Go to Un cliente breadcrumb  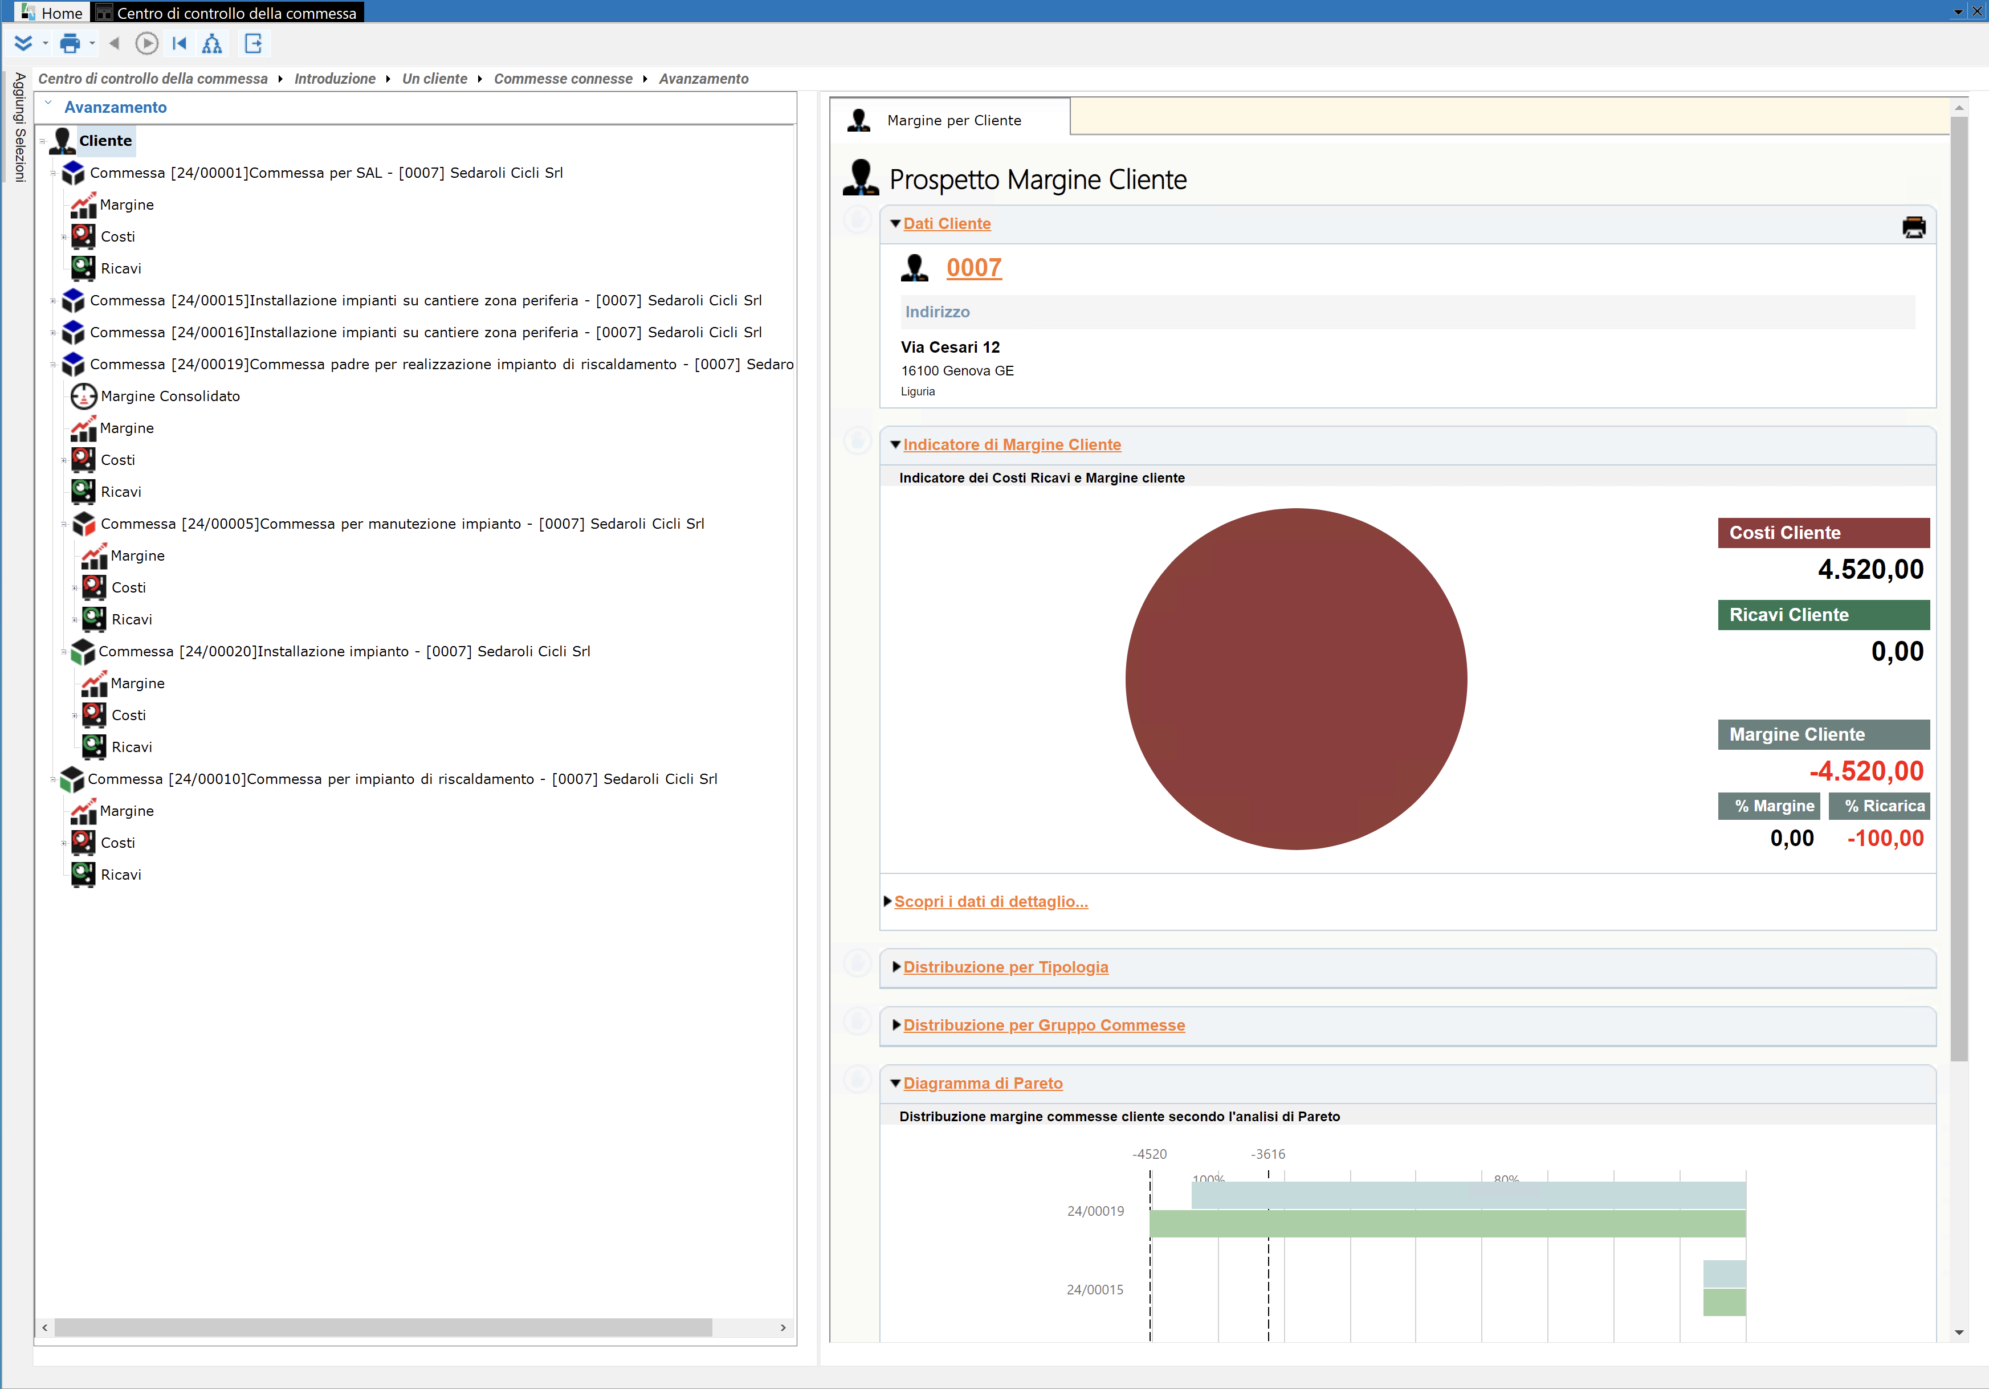click(435, 79)
